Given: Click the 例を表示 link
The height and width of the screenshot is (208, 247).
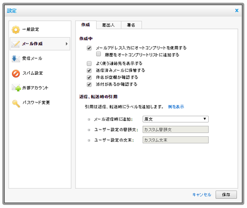Looking at the screenshot, I should [176, 107].
